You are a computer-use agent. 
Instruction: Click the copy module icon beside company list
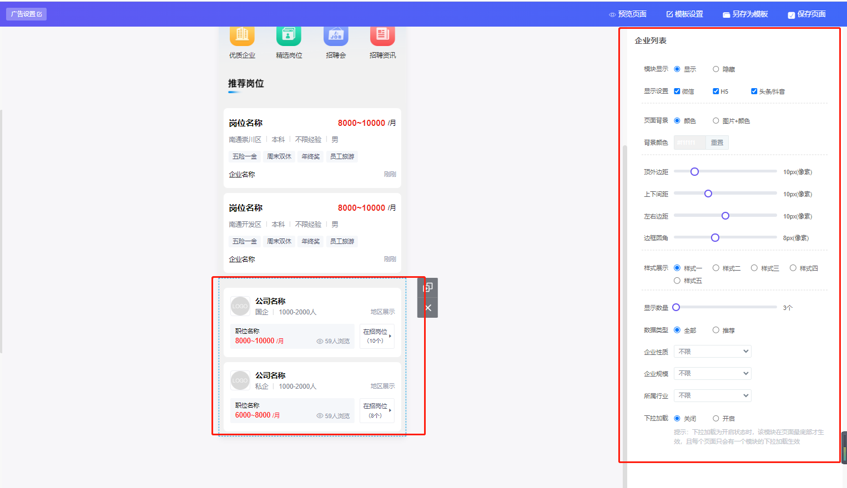coord(427,287)
